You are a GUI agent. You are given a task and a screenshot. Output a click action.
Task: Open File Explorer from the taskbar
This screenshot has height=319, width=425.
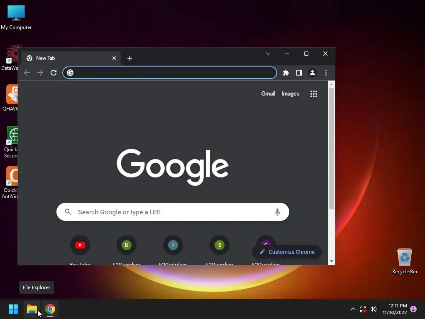(32, 309)
